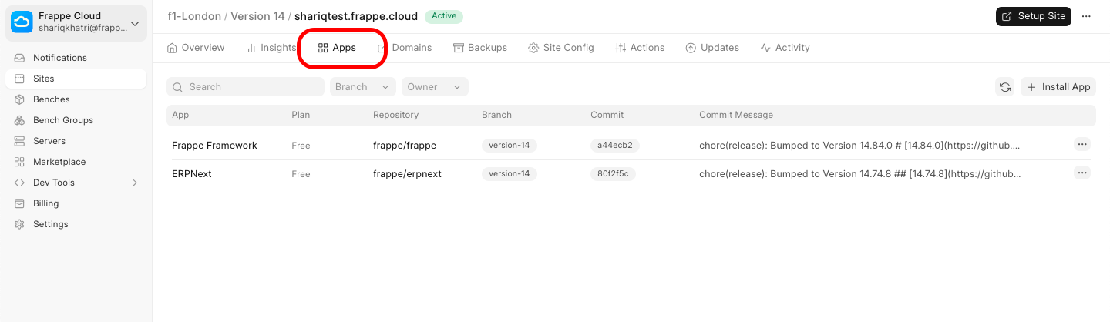This screenshot has height=322, width=1110.
Task: Open the Frappe Cloud account switcher
Action: [77, 22]
